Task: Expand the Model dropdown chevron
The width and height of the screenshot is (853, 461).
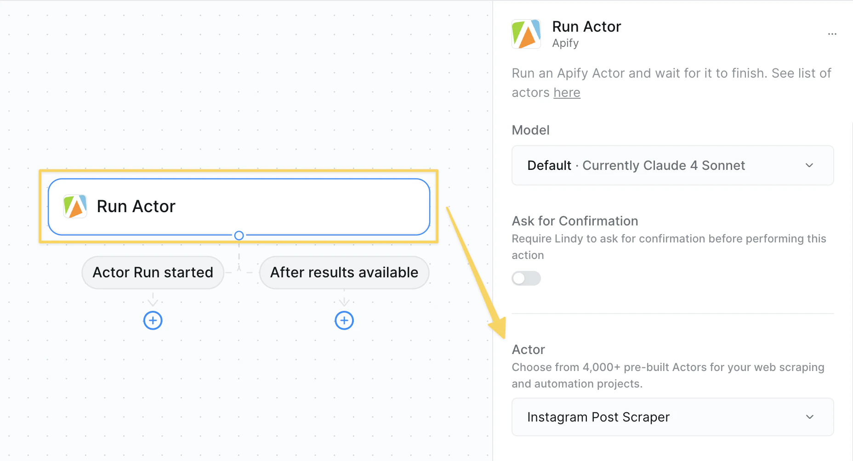Action: [809, 165]
